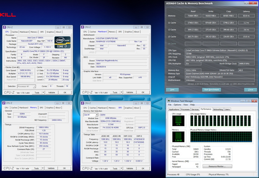Close the Windows Task Manager window
259x178 pixels.
254,101
